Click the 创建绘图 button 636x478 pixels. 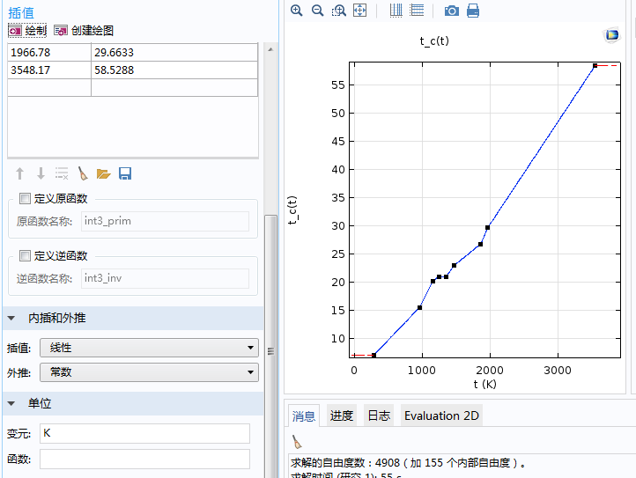tap(85, 30)
